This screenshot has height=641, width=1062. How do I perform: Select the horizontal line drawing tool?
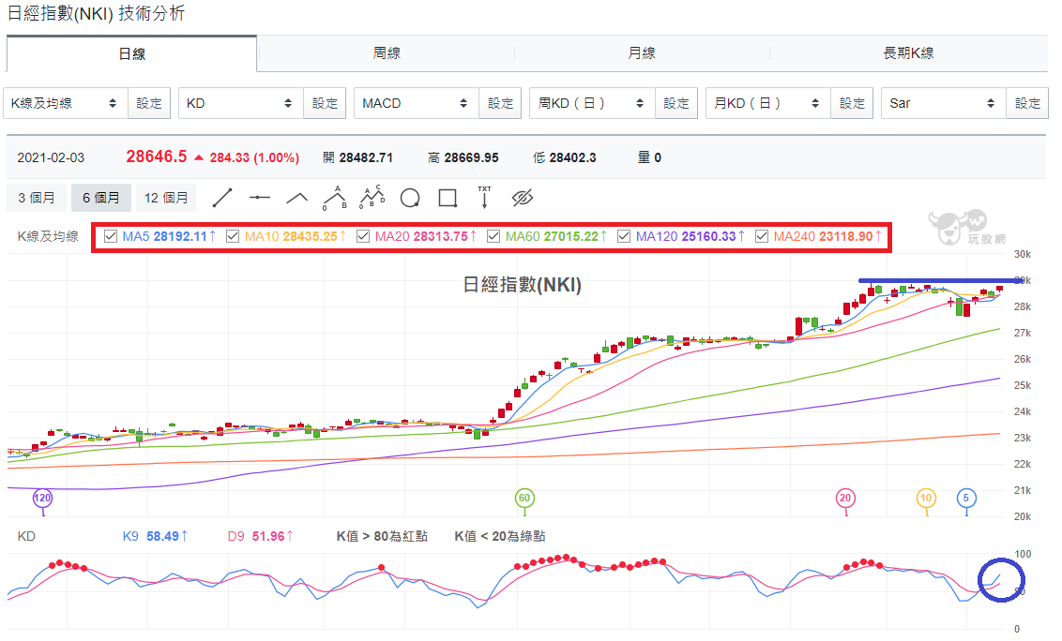click(260, 198)
